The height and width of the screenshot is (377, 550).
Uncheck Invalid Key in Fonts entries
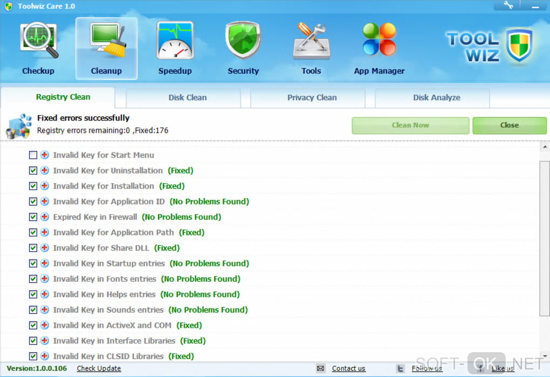[33, 279]
